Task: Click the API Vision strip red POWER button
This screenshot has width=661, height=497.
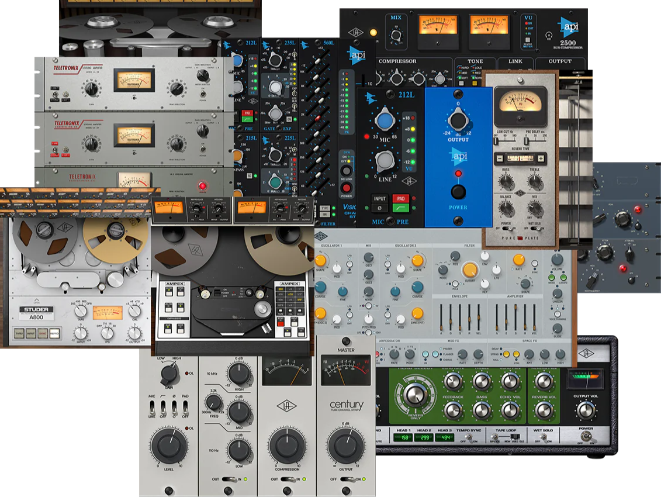Action: point(346,188)
